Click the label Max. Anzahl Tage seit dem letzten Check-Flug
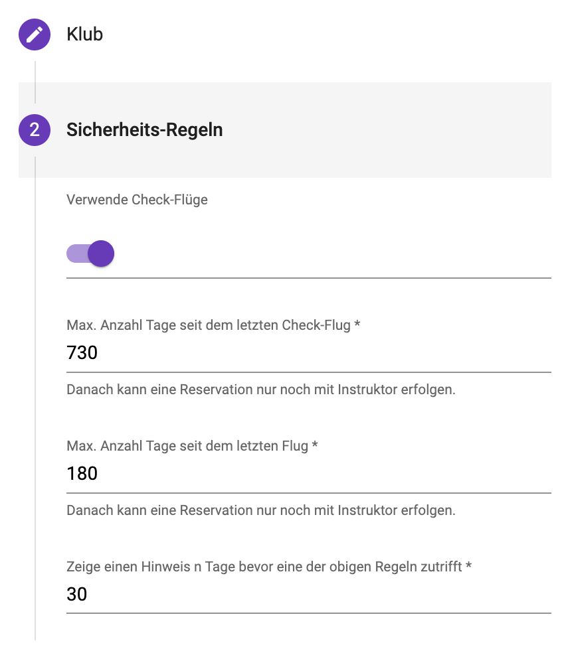Screen dimensions: 570x659 pos(208,325)
